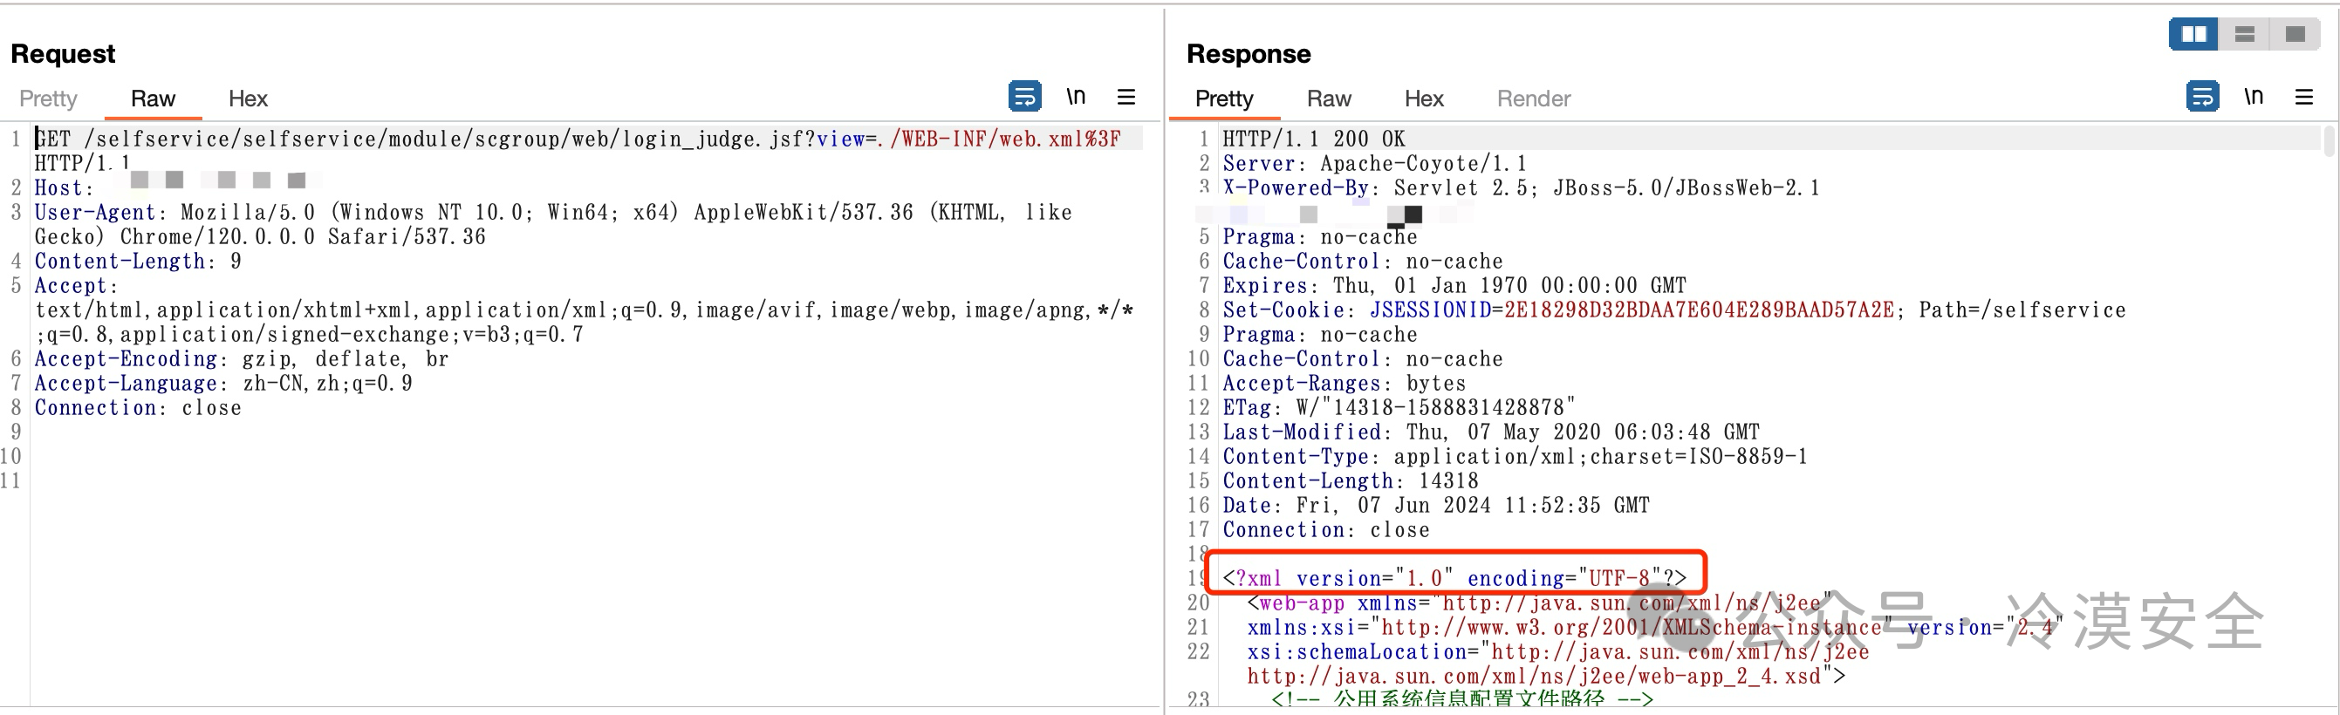Image resolution: width=2340 pixels, height=715 pixels.
Task: Open the Response Render tab
Action: [x=1533, y=99]
